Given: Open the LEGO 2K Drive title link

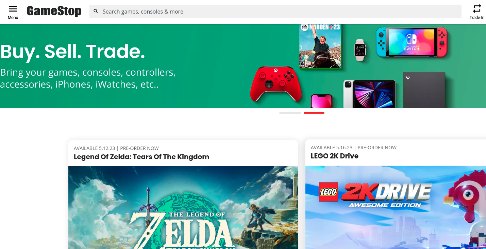Looking at the screenshot, I should pos(335,156).
